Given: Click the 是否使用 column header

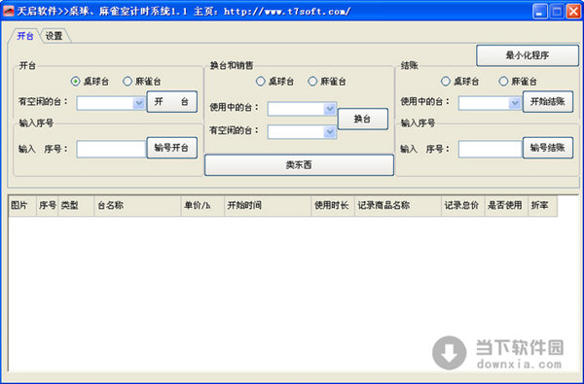Looking at the screenshot, I should [506, 205].
